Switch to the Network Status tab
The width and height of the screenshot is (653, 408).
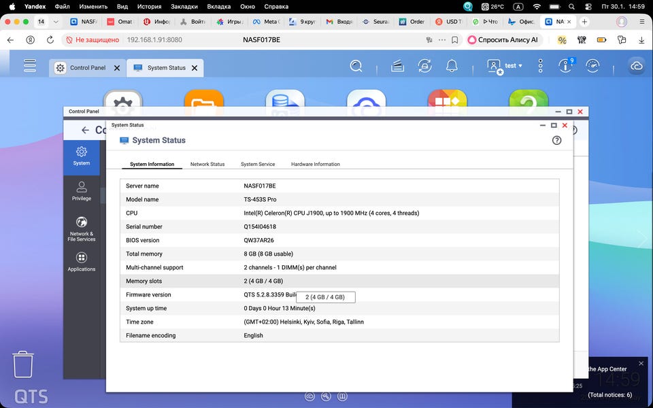[x=207, y=164]
